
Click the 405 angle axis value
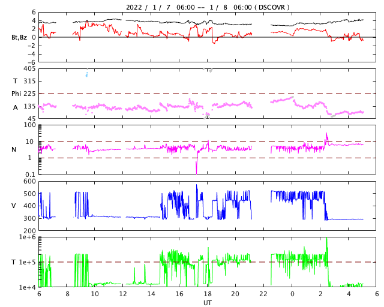click(29, 68)
